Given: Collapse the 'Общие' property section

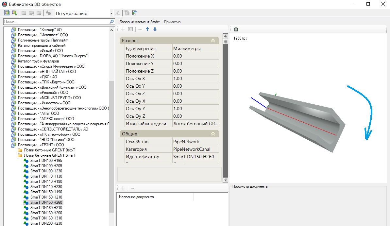Looking at the screenshot, I should [213, 134].
